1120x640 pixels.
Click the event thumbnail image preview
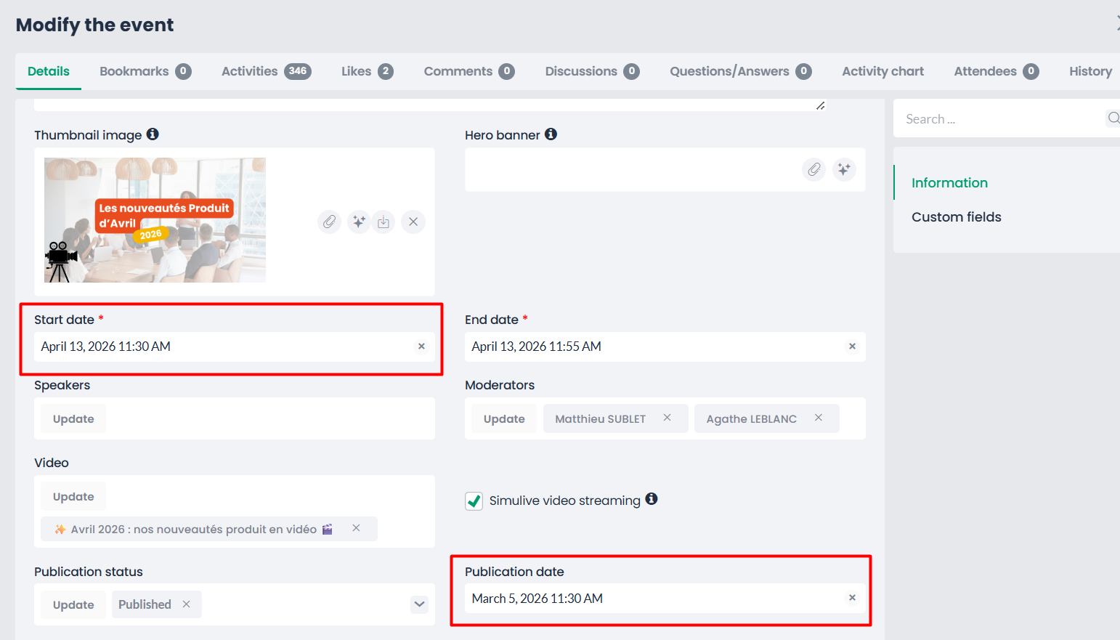pyautogui.click(x=155, y=220)
